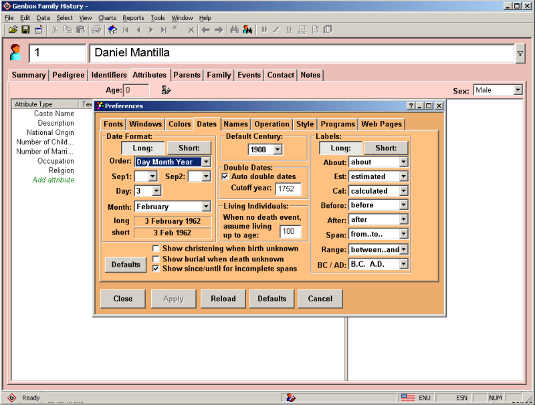Disable the Auto double dates checkbox
The image size is (535, 405).
coord(225,177)
